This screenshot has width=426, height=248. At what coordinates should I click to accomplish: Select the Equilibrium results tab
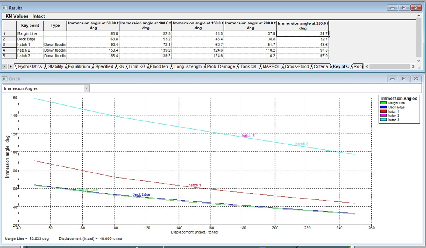pyautogui.click(x=79, y=66)
